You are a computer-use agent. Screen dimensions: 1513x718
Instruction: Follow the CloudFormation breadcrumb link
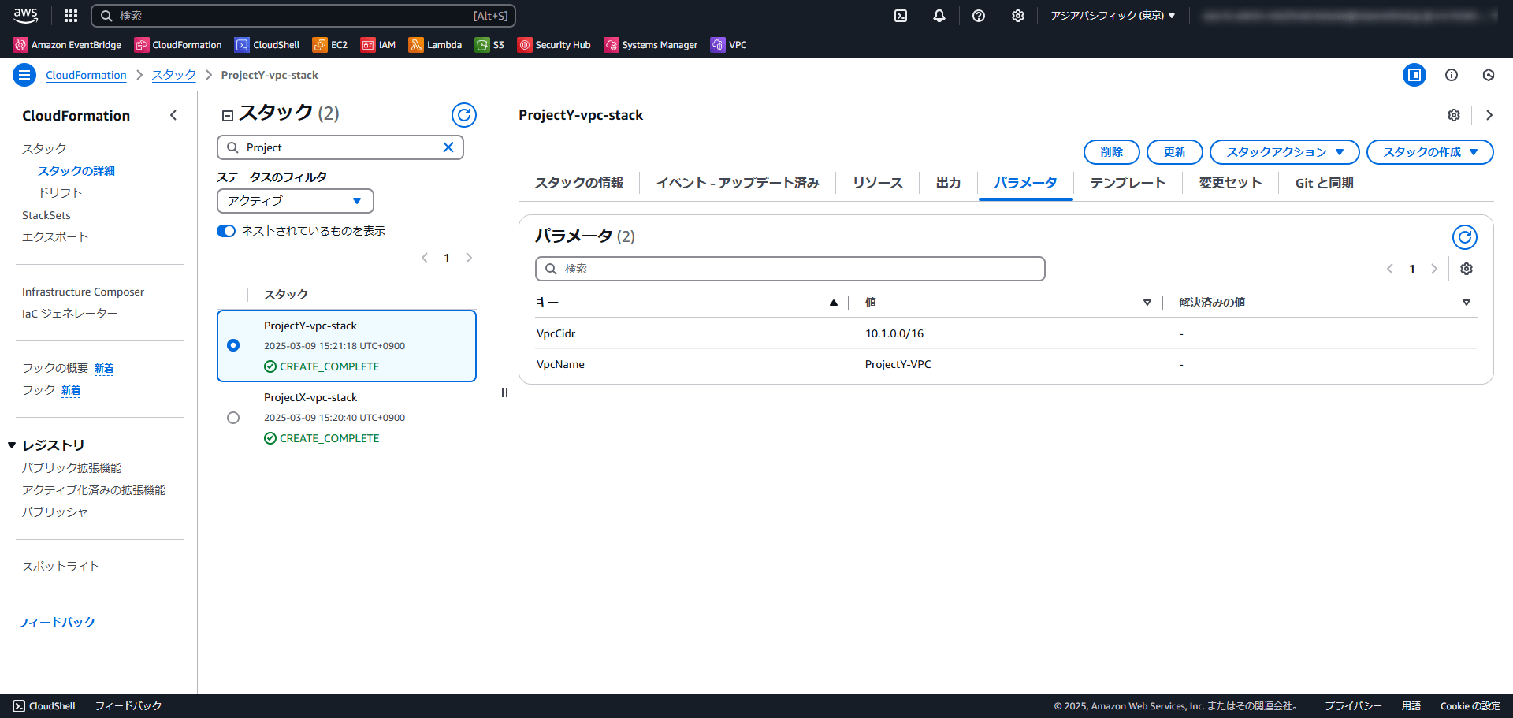[x=86, y=75]
